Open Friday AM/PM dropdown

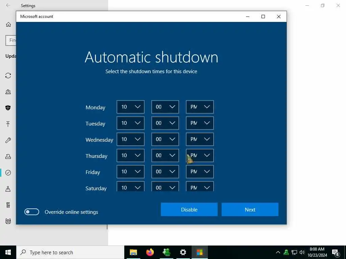(x=200, y=172)
